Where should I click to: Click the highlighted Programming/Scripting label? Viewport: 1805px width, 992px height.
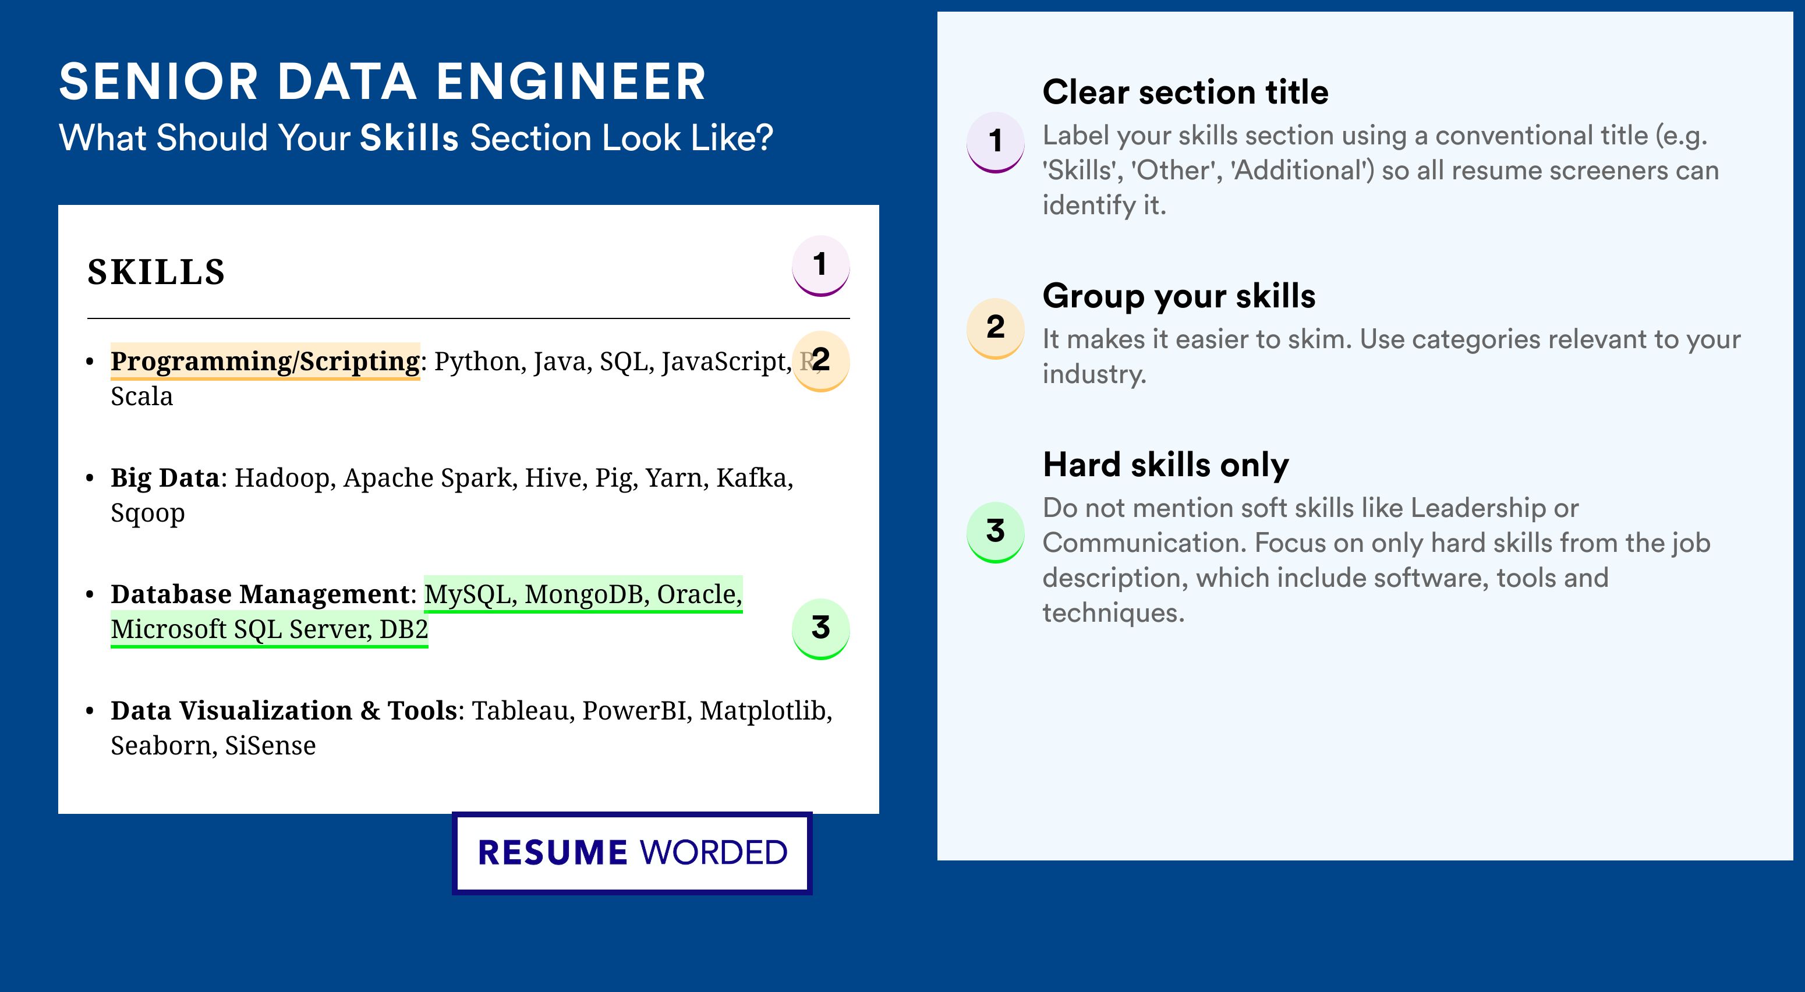point(265,362)
